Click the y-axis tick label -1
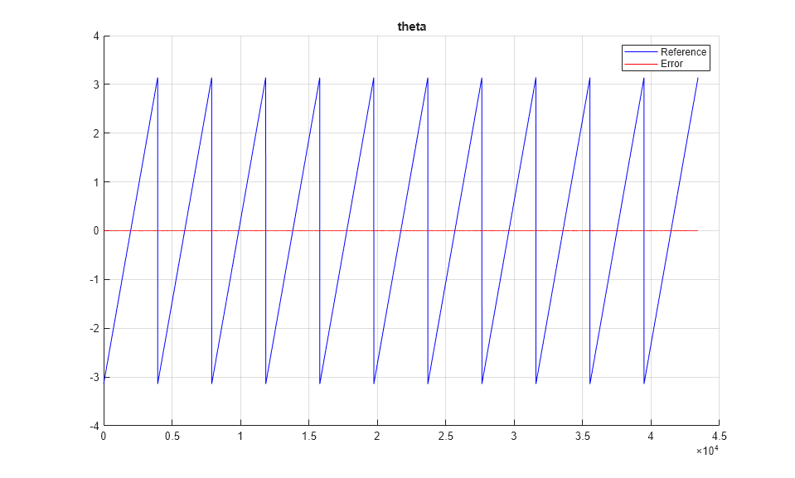The width and height of the screenshot is (795, 478). (95, 279)
